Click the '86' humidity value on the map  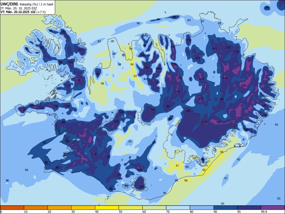point(176,181)
